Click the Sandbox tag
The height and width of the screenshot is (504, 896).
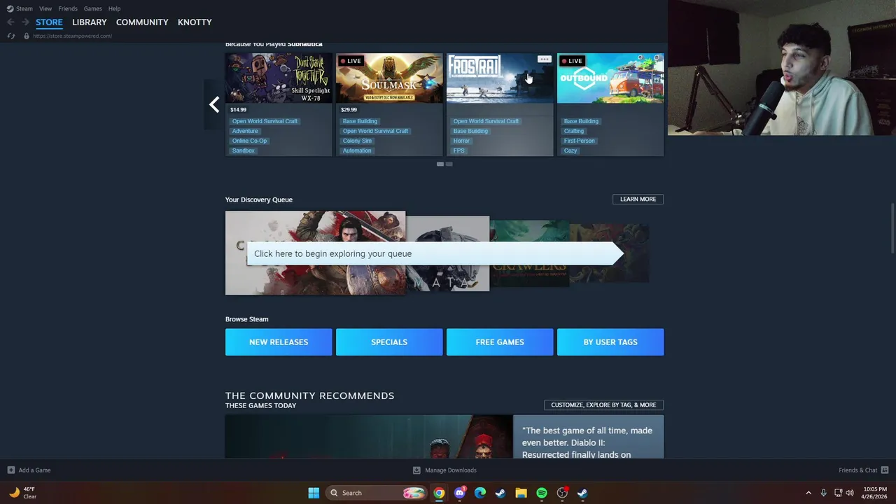point(244,150)
